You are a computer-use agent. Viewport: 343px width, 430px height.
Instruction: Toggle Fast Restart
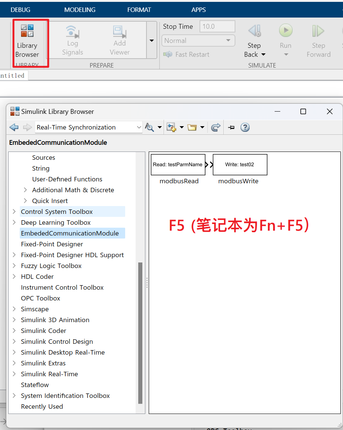pyautogui.click(x=186, y=54)
